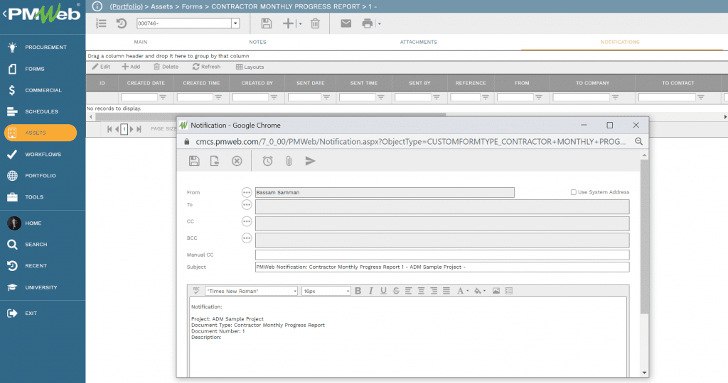Click the grid horizontal scrollbar
This screenshot has height=383, width=728.
[x=270, y=116]
